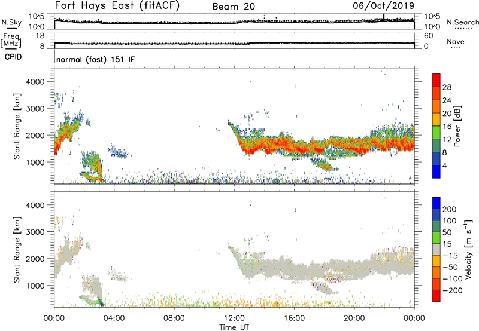Viewport: 479px width, 331px height.
Task: Click the 'Time UT' axis label
Action: coord(234,327)
